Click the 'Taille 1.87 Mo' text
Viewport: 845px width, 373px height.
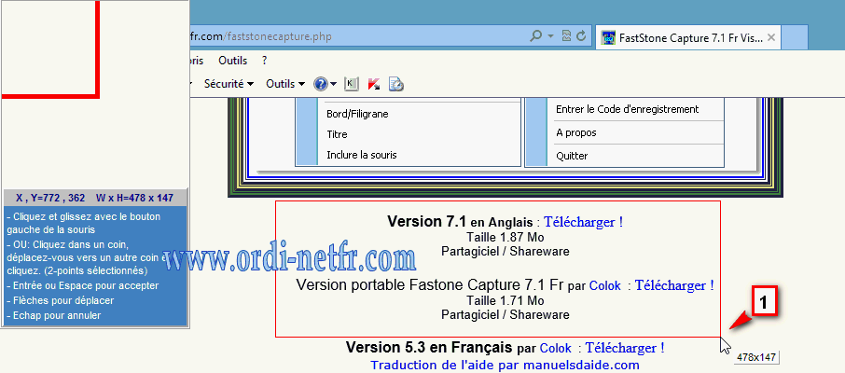tap(505, 237)
